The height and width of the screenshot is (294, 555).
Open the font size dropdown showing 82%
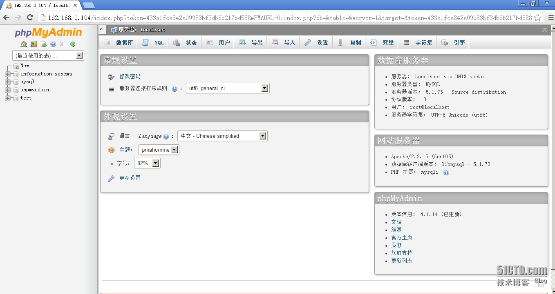[x=147, y=163]
